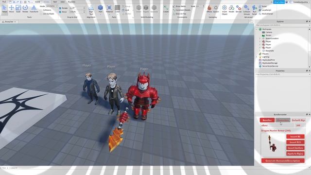Insert a new Part
The height and width of the screenshot is (175, 311).
click(101, 9)
